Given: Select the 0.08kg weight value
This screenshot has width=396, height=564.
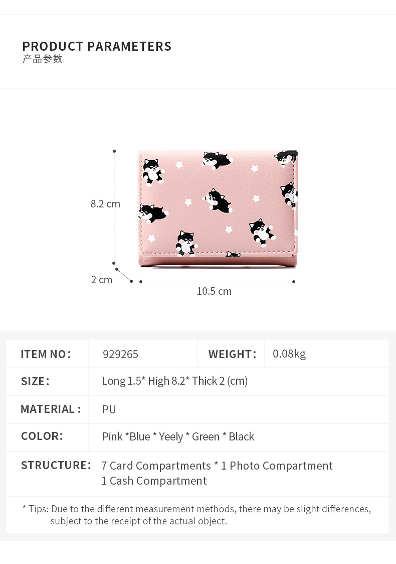Looking at the screenshot, I should [289, 354].
